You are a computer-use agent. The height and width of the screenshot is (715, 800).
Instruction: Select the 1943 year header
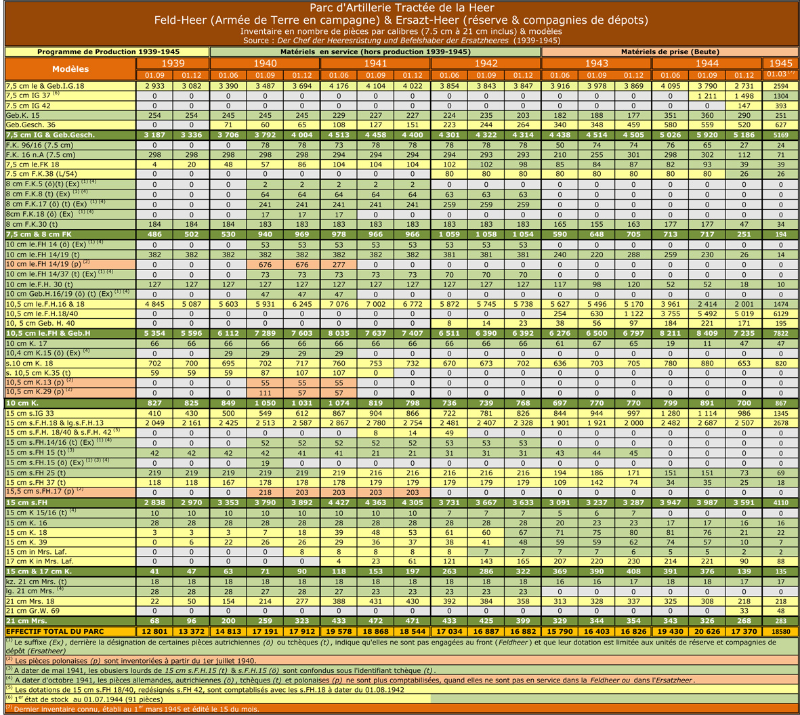click(x=596, y=63)
